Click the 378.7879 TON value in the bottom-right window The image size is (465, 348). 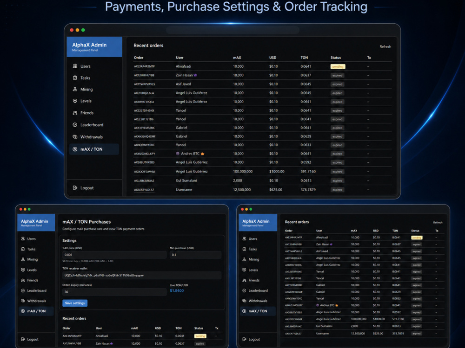(398, 334)
